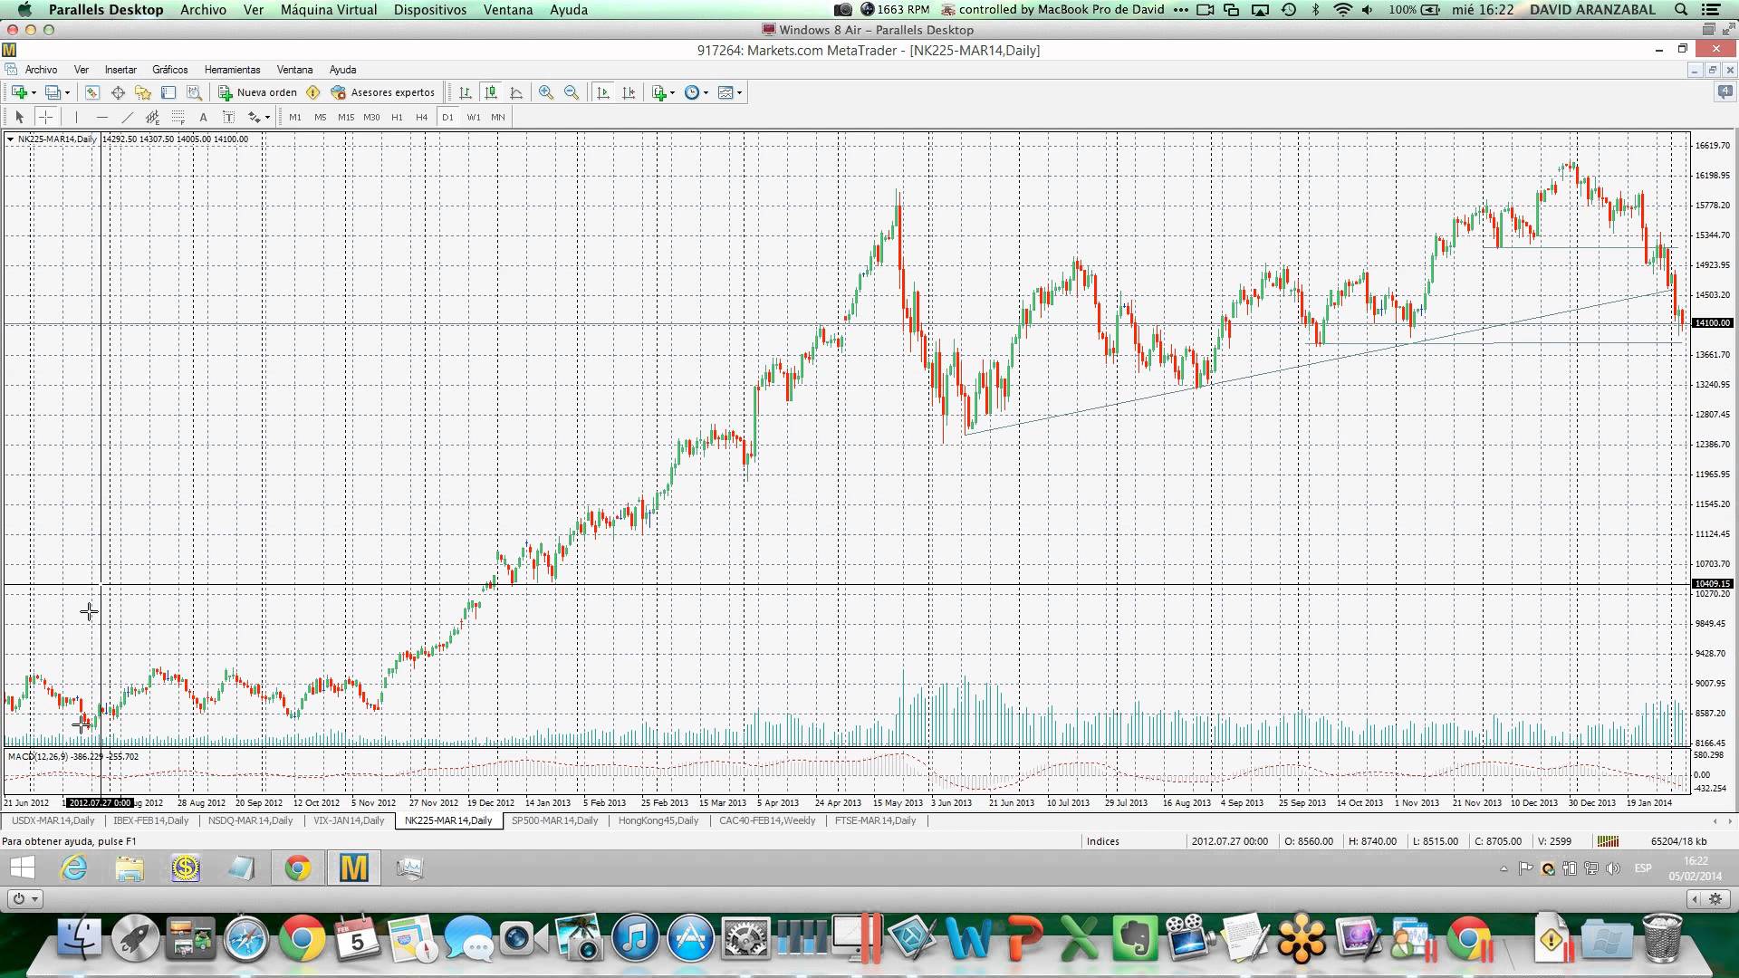
Task: Open Google Chrome in Windows taskbar
Action: click(x=297, y=868)
